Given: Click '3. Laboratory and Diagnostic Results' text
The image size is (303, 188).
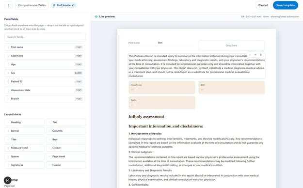Looking at the screenshot, I should (x=150, y=171).
